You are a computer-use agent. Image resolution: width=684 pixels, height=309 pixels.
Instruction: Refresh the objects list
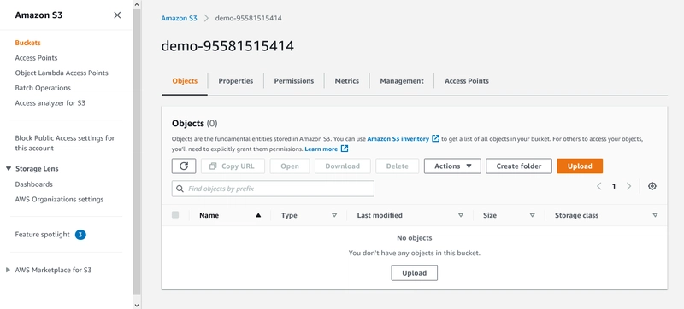(x=184, y=166)
